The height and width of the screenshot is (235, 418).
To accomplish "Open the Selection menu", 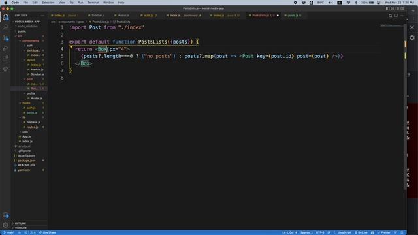I will (x=48, y=3).
